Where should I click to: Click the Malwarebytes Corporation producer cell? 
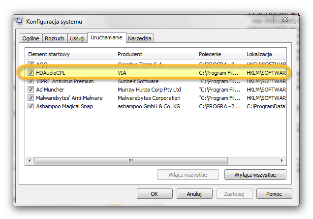[149, 98]
